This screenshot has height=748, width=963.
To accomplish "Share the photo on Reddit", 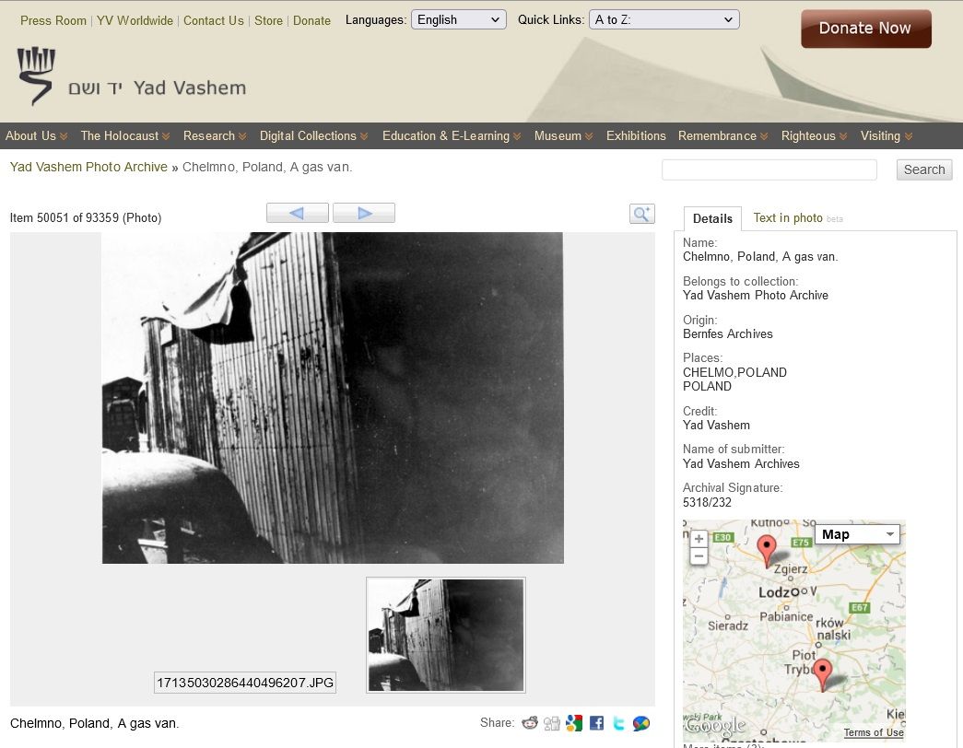I will coord(530,723).
